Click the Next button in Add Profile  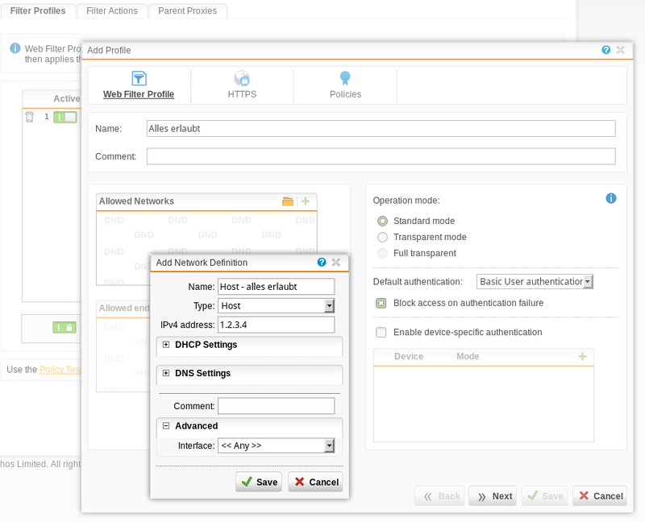tap(492, 496)
